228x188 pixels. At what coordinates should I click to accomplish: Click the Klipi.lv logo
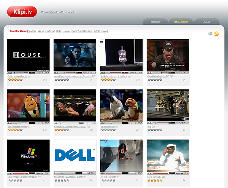point(22,12)
